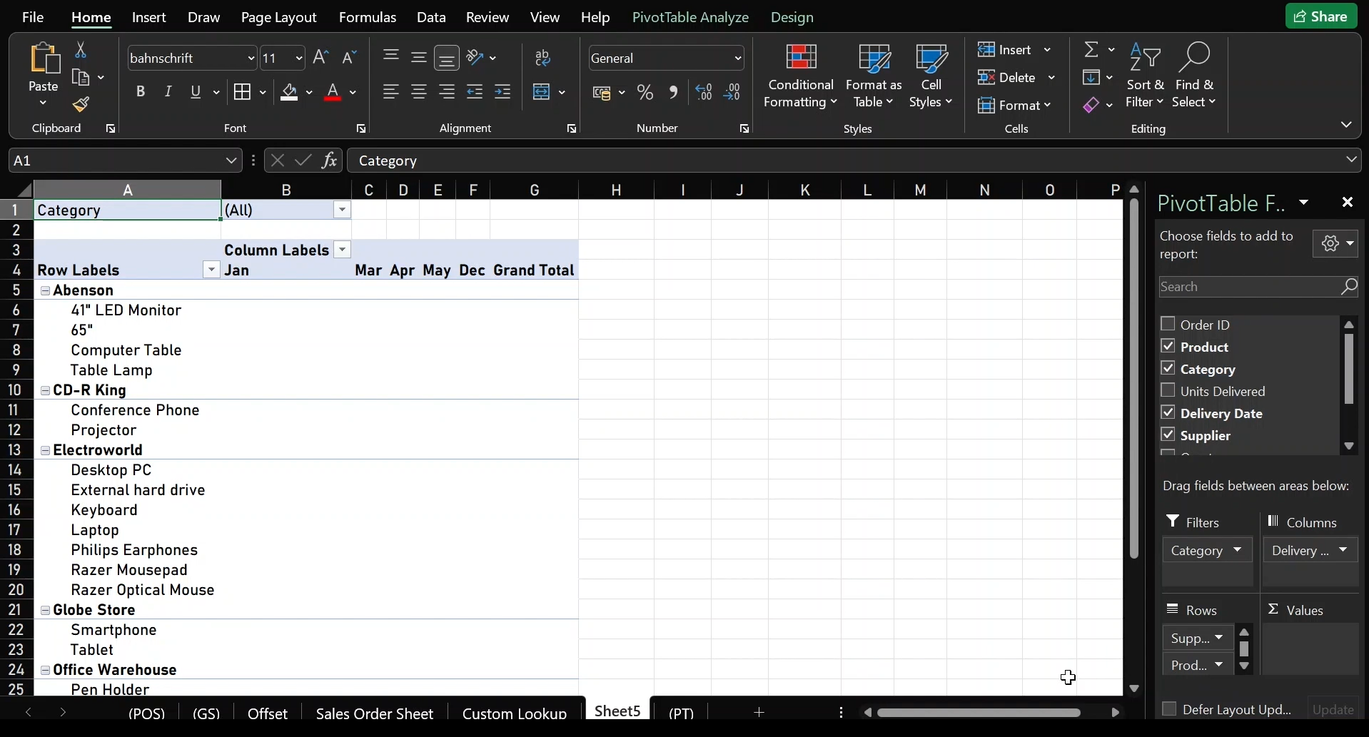
Task: Click the Share button
Action: tap(1321, 16)
